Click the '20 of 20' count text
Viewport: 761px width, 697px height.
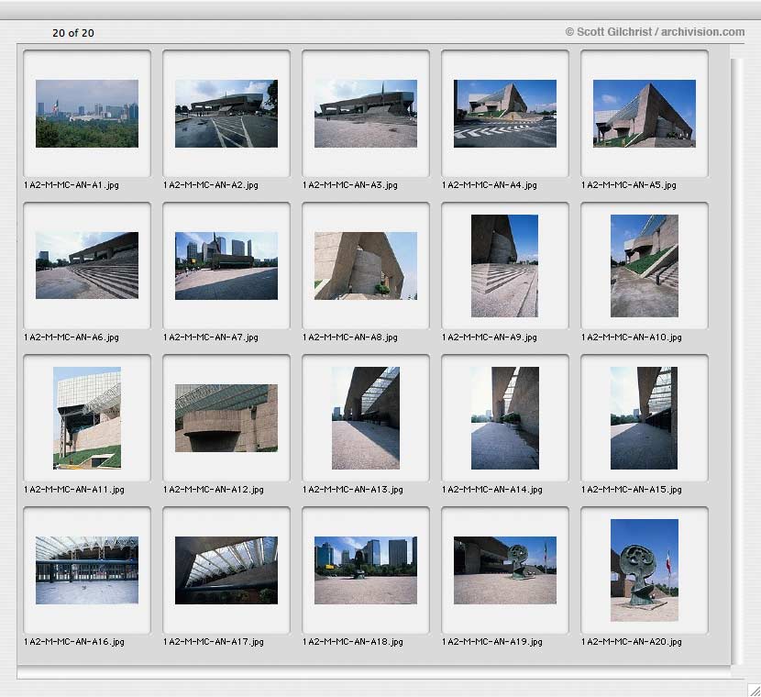click(73, 33)
